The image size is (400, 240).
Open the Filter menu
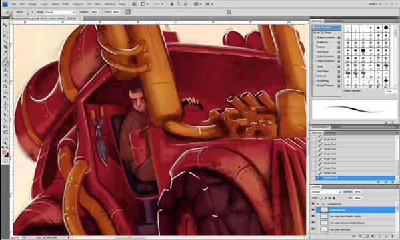[x=66, y=4]
